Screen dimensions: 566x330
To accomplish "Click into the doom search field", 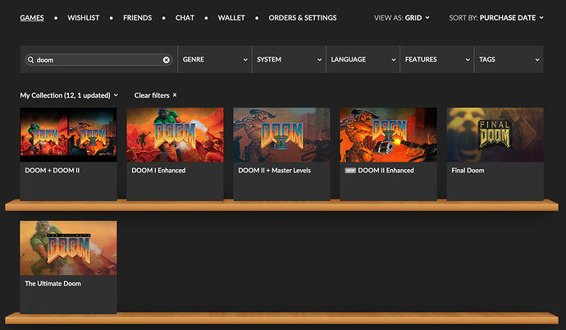I will (98, 60).
